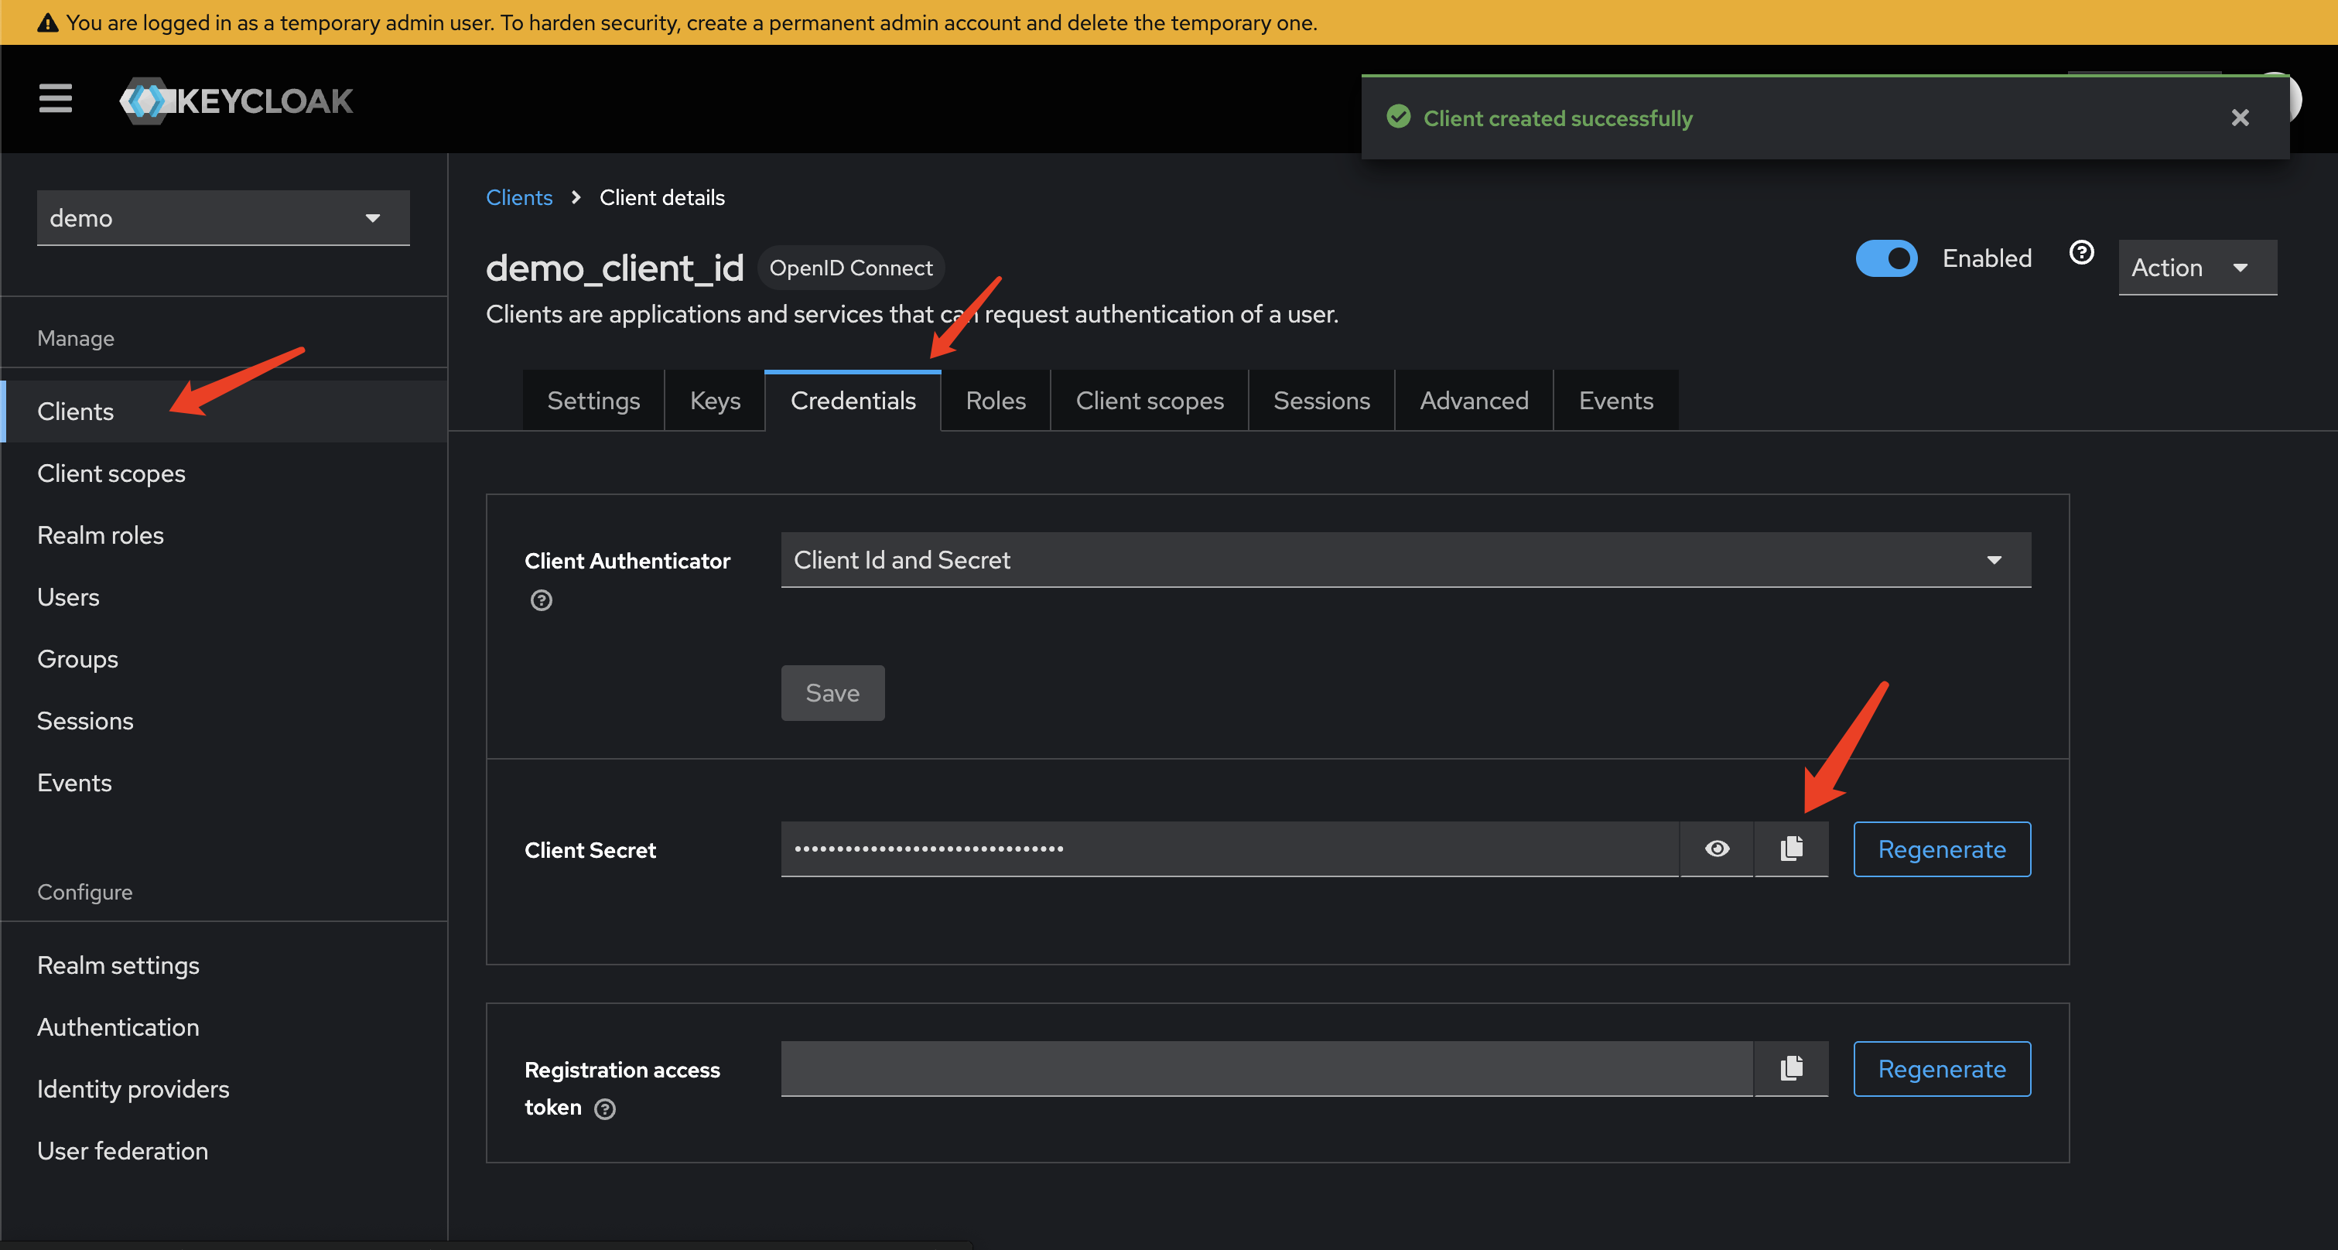The height and width of the screenshot is (1250, 2338).
Task: Click the Keycloak logo
Action: tap(236, 101)
